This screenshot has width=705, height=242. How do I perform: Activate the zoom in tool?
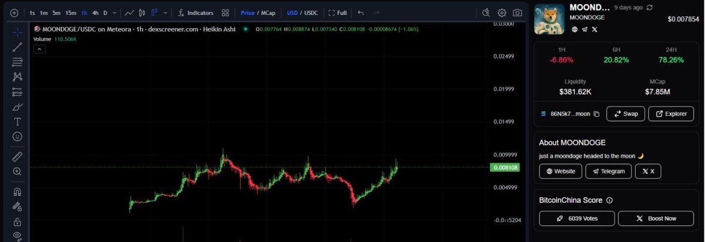pyautogui.click(x=17, y=172)
